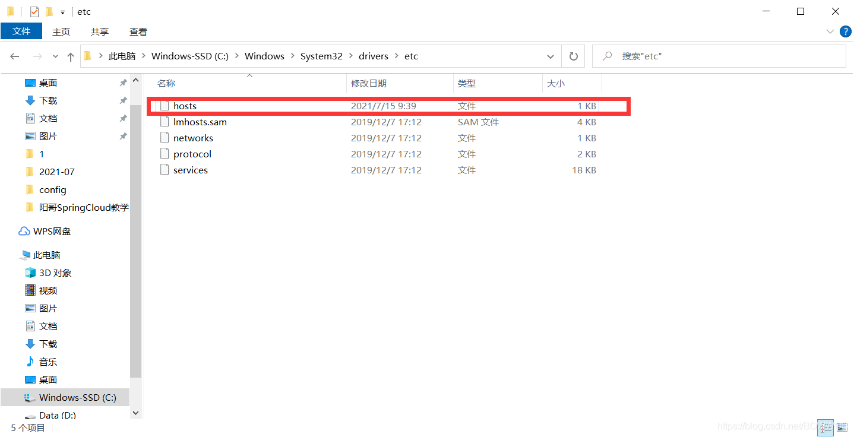This screenshot has width=854, height=437.
Task: Sort by 修改日期 column header
Action: [400, 84]
